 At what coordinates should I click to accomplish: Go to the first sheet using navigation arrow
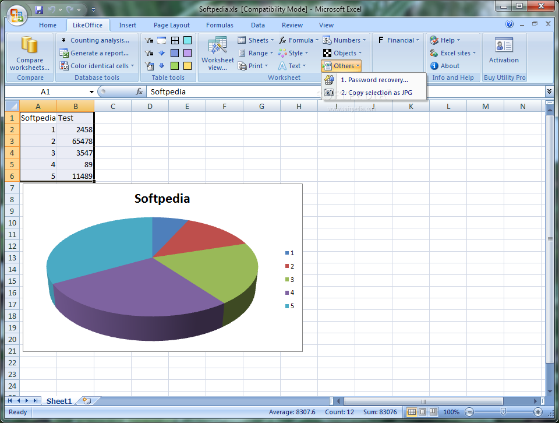click(x=10, y=401)
